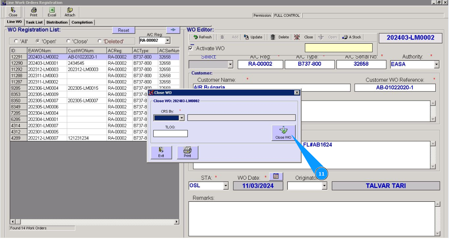Switch to the Task List tab
This screenshot has width=449, height=239.
click(x=34, y=22)
